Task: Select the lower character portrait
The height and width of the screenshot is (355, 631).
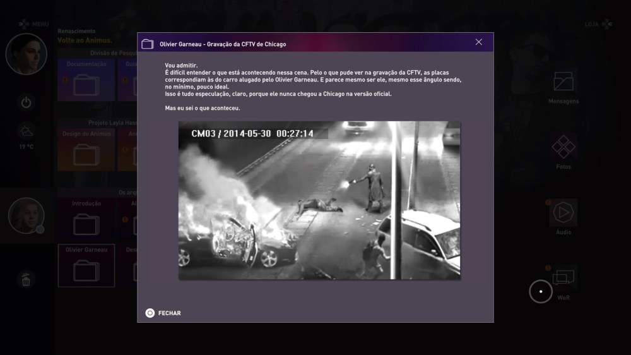Action: [x=27, y=215]
